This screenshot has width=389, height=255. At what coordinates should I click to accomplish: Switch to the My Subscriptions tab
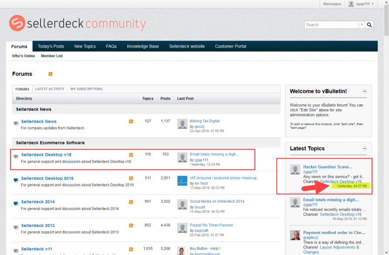point(86,89)
